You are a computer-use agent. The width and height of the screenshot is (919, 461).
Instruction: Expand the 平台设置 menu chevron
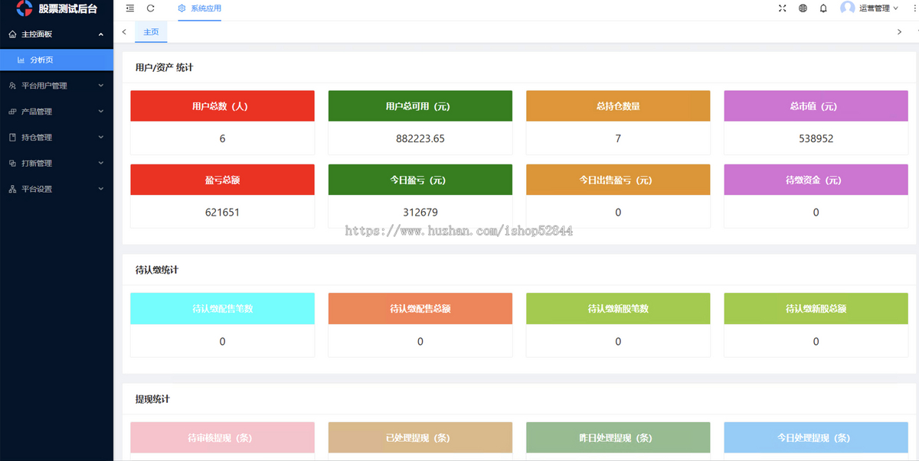101,189
